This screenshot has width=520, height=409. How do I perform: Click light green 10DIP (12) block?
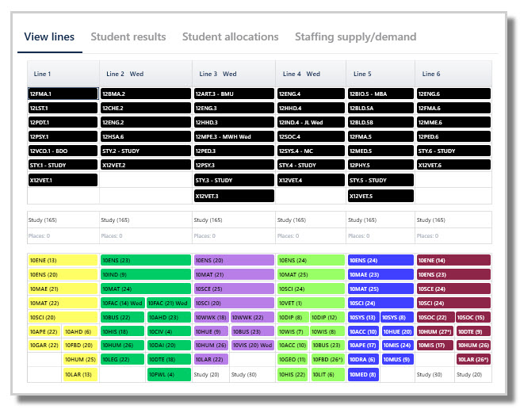pyautogui.click(x=327, y=317)
